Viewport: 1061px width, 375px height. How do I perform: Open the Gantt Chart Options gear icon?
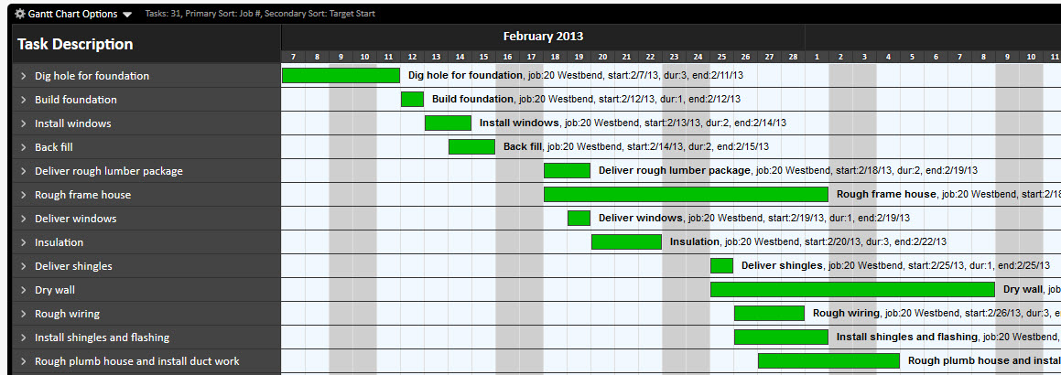click(20, 14)
